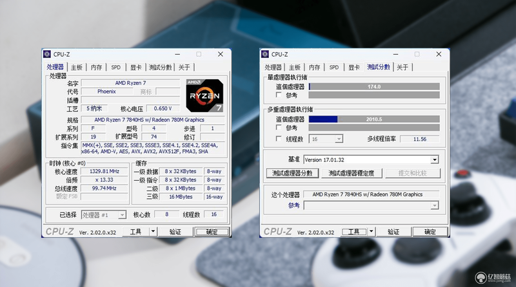Click the CPU-Z app icon in right window title bar
Screen dimensions: 516x287
(x=265, y=54)
